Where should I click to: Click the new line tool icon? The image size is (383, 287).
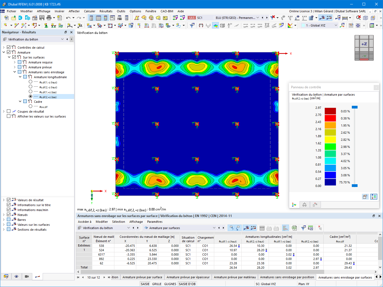(16, 25)
